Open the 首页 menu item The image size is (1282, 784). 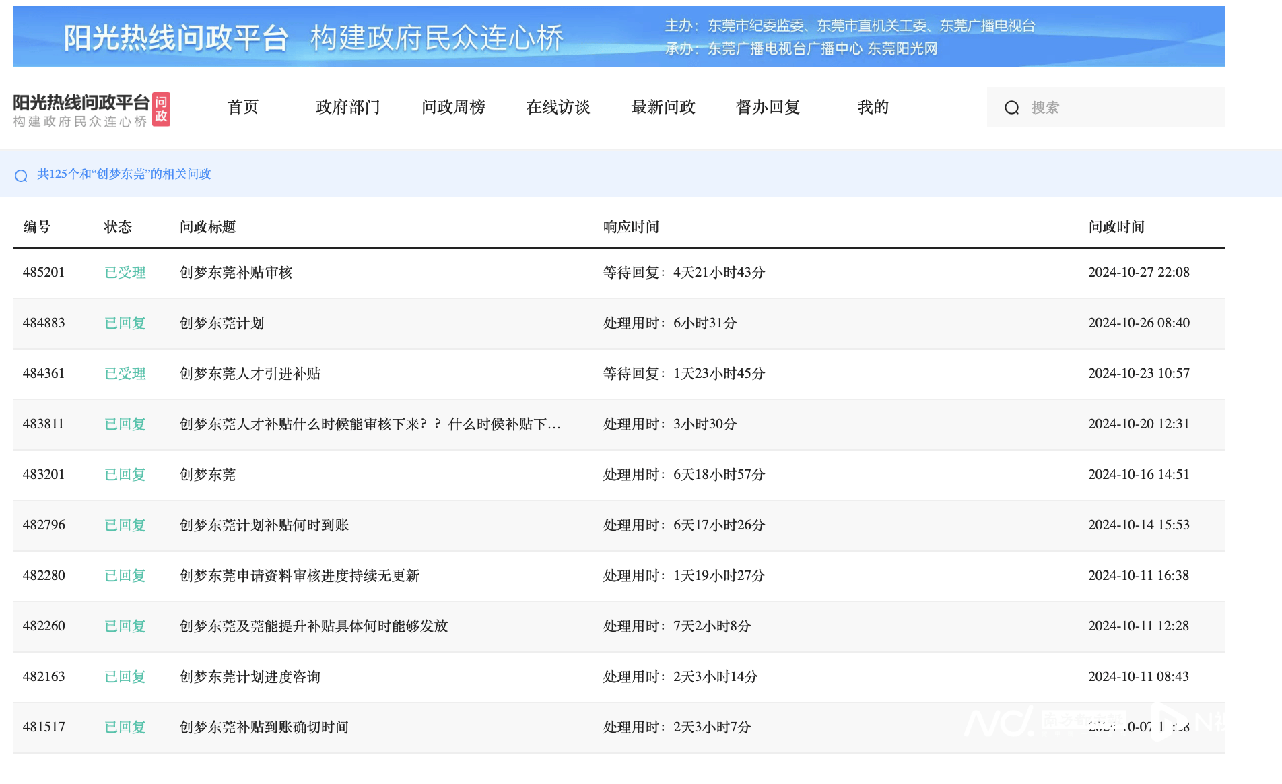(x=243, y=107)
